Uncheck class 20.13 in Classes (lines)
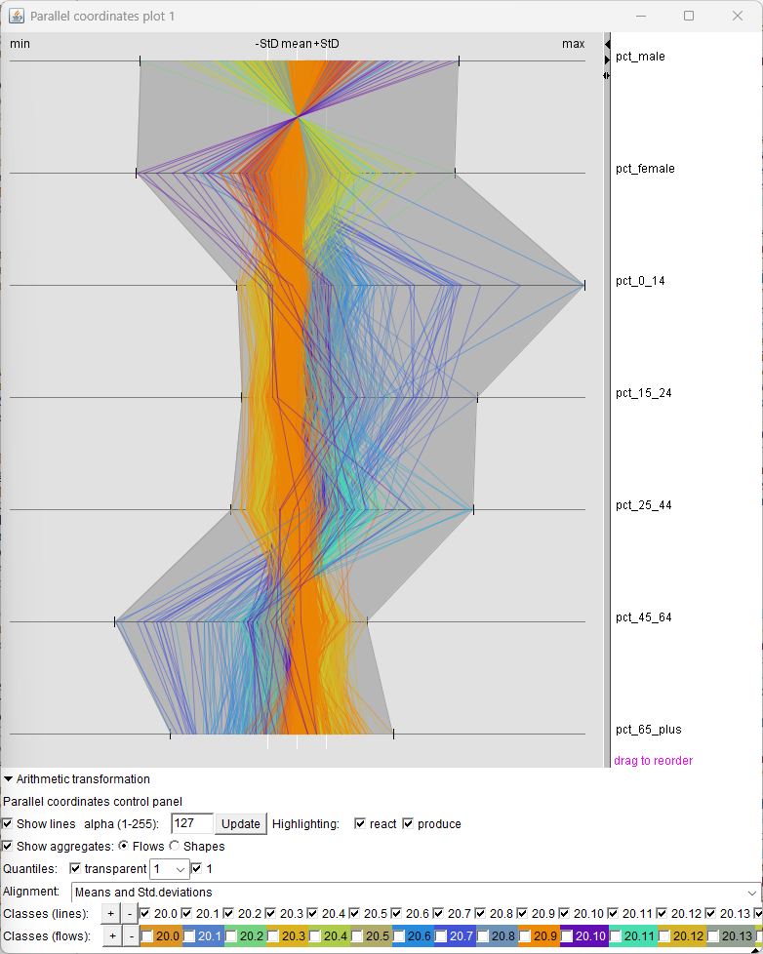Image resolution: width=763 pixels, height=954 pixels. tap(710, 913)
